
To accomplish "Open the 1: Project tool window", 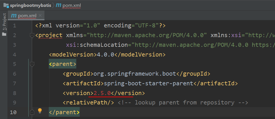I will 4,22.
